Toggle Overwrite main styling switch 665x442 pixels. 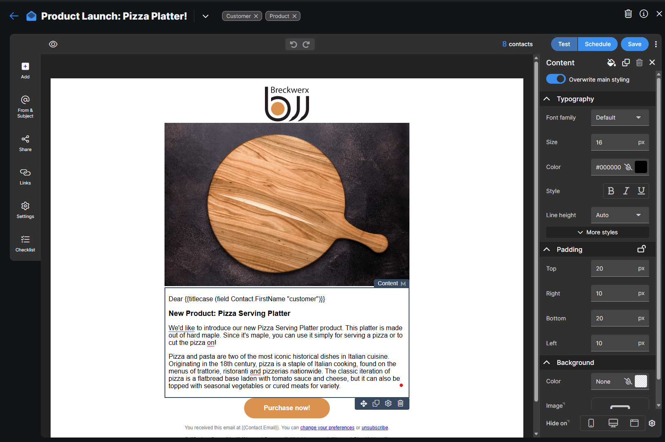coord(556,79)
